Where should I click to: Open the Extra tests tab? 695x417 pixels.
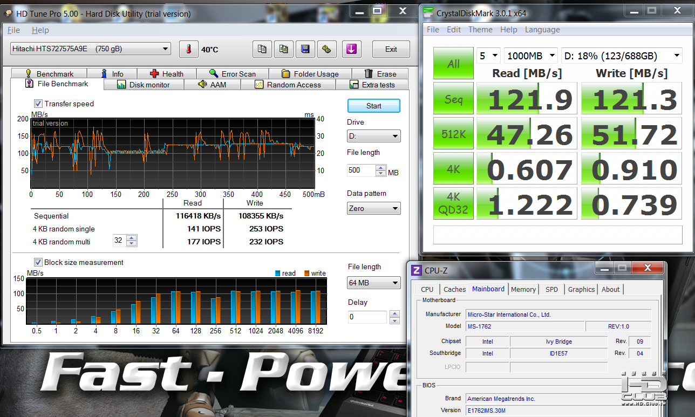coord(372,85)
